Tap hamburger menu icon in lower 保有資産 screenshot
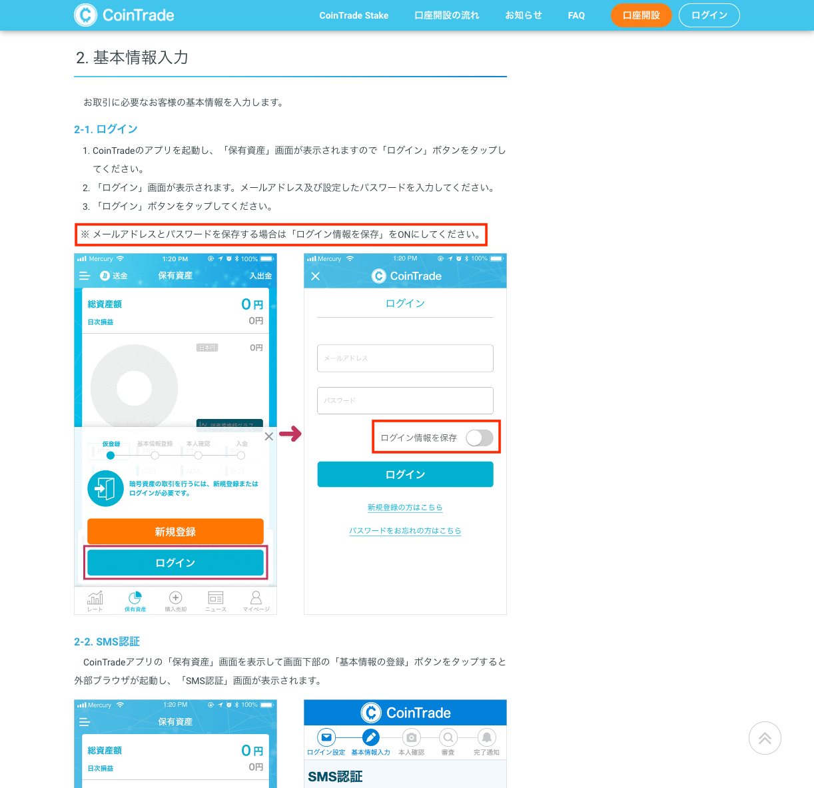Screen dimensions: 814x788 coord(84,722)
